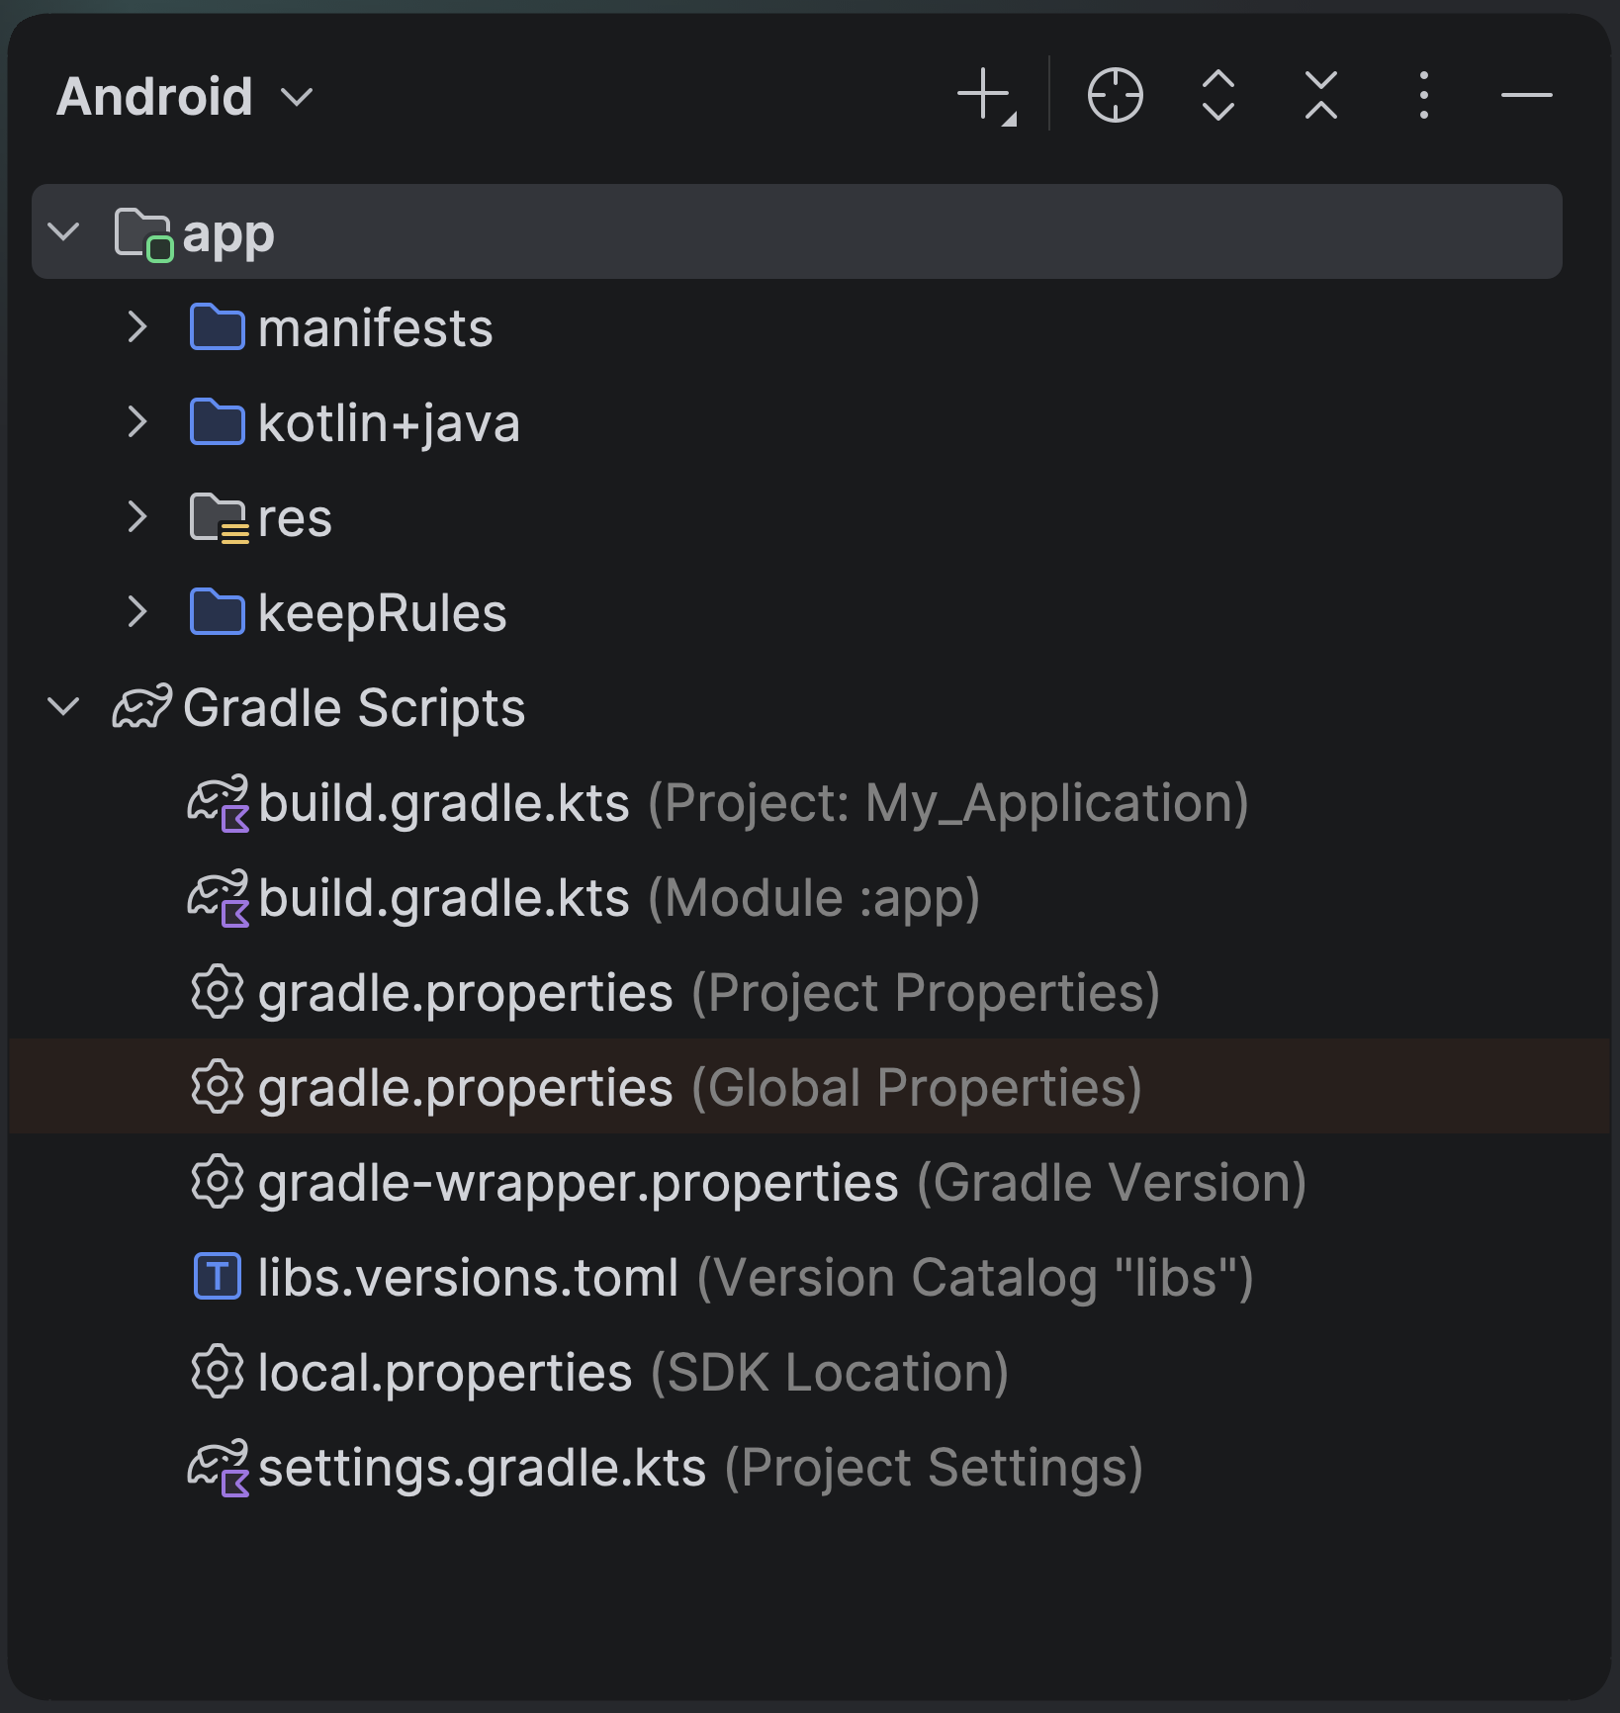Open local.properties (SDK Location)

633,1373
